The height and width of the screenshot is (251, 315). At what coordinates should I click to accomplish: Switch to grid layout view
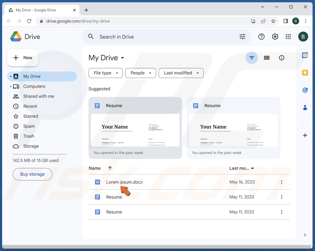click(x=267, y=58)
